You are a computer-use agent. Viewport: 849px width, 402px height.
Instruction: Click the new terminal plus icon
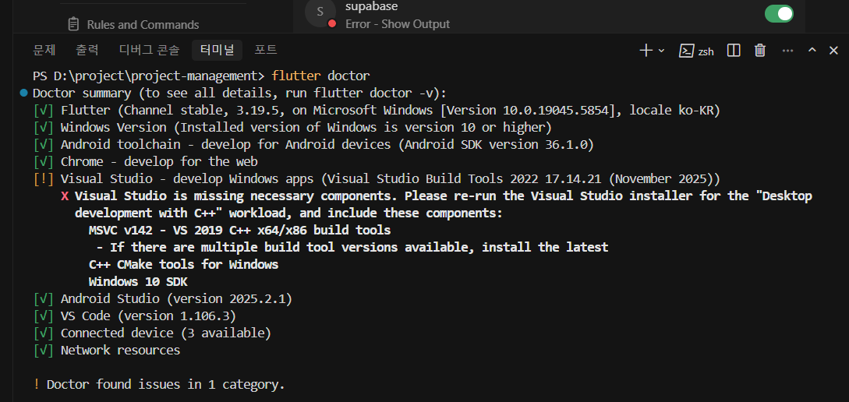646,51
